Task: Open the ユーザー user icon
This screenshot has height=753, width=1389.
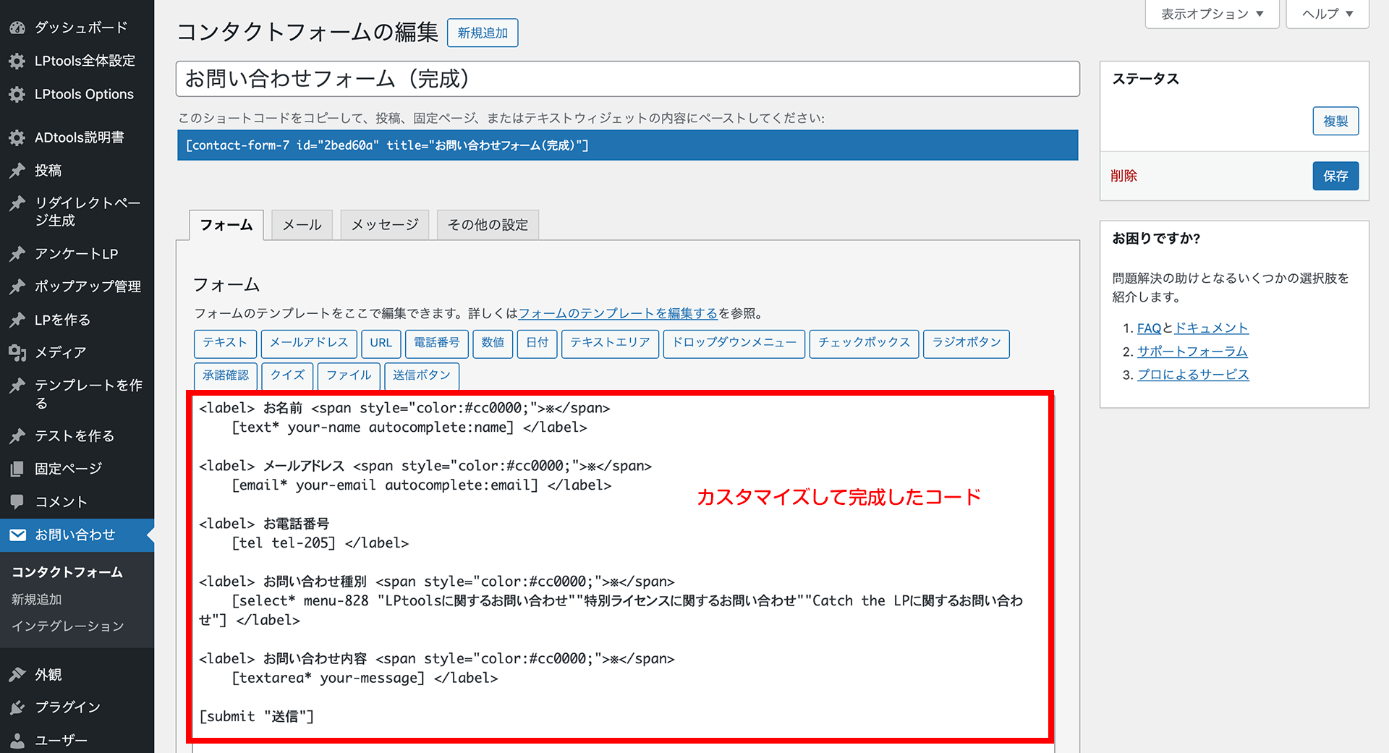Action: [x=17, y=739]
